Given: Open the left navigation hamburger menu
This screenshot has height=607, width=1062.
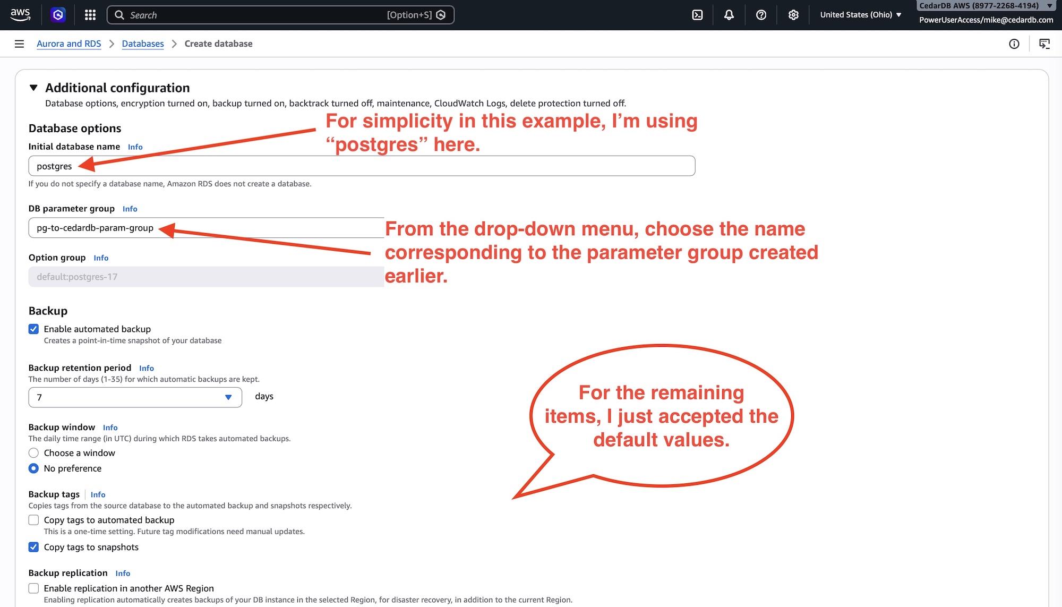Looking at the screenshot, I should [19, 44].
